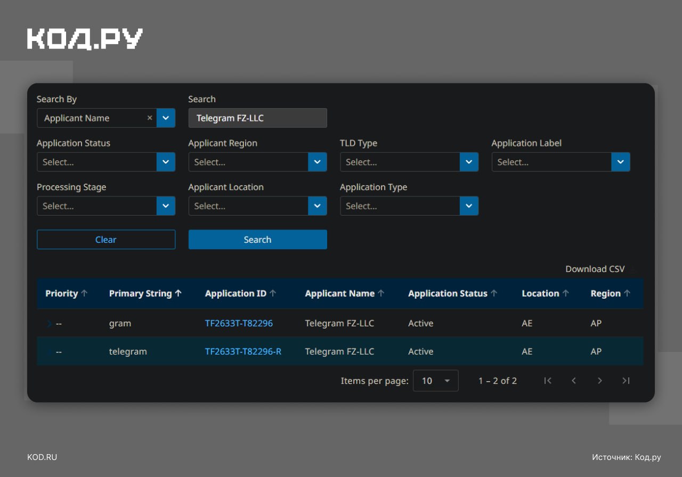The height and width of the screenshot is (477, 682).
Task: Click the primary string cell "telegram"
Action: 128,352
